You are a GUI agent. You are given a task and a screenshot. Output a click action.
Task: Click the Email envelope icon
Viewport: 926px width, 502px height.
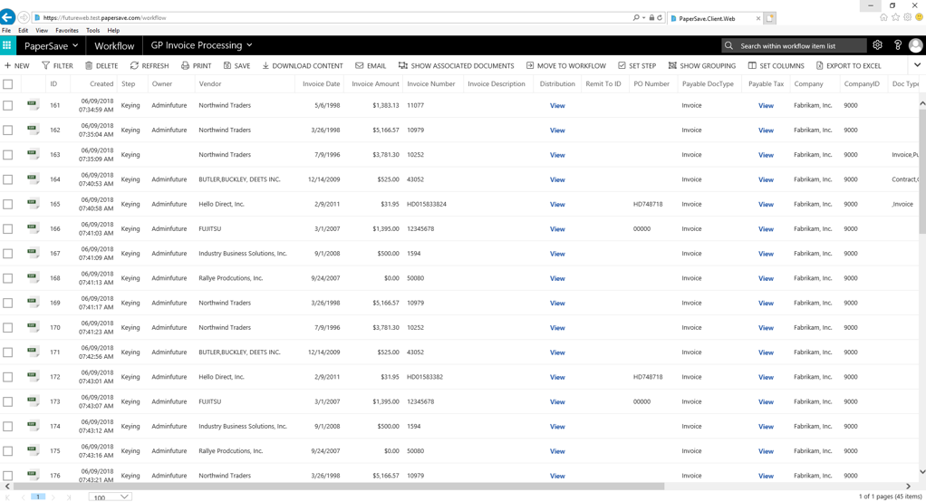click(359, 65)
